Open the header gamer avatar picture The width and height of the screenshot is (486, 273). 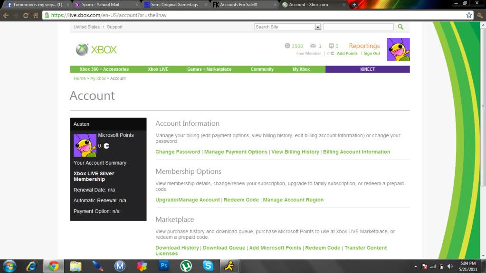tap(398, 49)
